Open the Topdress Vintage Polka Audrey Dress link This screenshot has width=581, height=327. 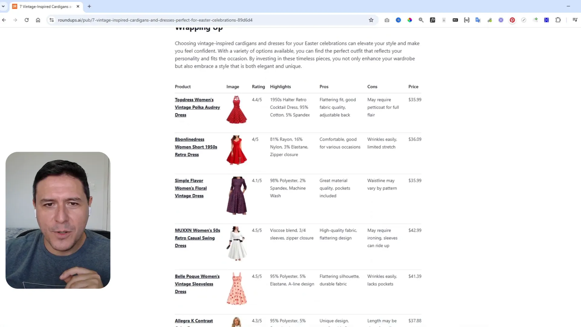pyautogui.click(x=197, y=107)
